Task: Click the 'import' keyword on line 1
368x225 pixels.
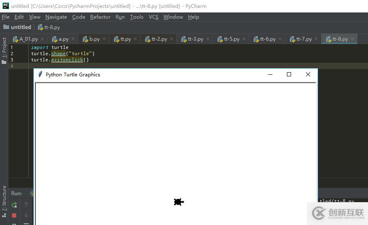Action: [40, 47]
